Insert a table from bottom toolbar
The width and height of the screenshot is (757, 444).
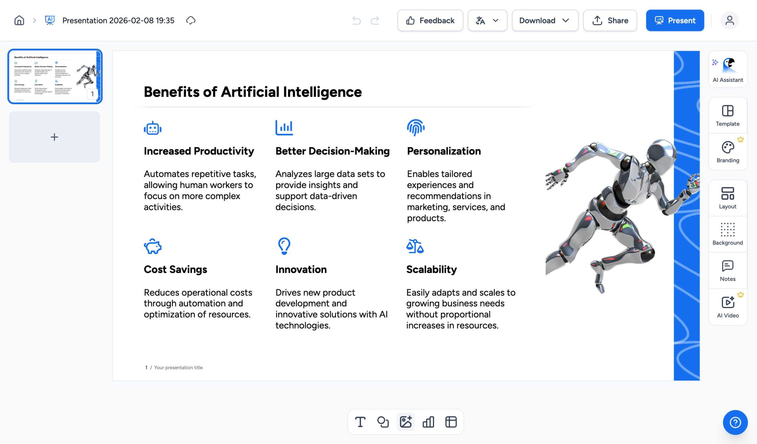click(451, 422)
